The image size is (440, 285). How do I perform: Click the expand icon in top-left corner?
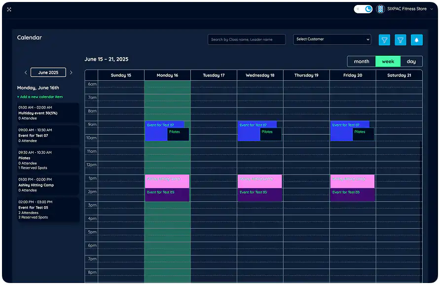coord(8,9)
